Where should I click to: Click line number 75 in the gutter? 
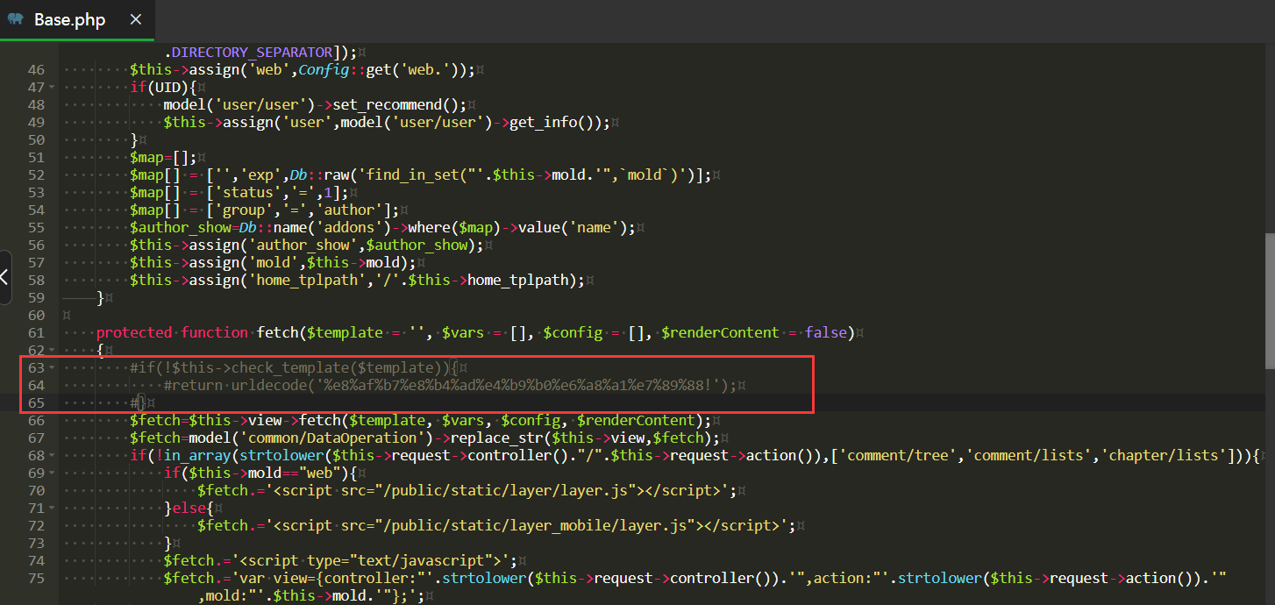point(36,578)
